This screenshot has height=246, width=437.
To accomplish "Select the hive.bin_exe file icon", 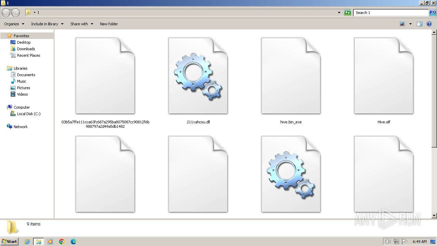I will point(291,76).
